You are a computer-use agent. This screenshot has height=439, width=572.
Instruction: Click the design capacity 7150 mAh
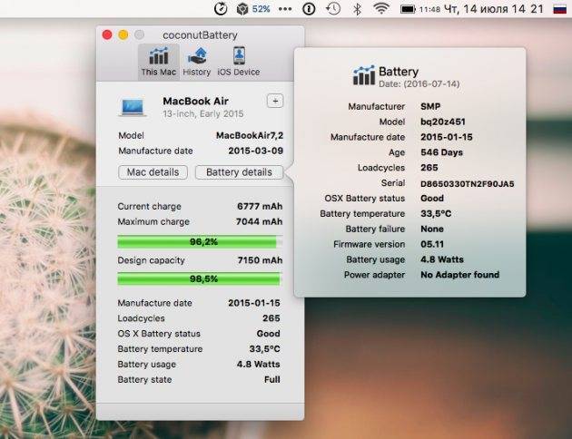(260, 260)
